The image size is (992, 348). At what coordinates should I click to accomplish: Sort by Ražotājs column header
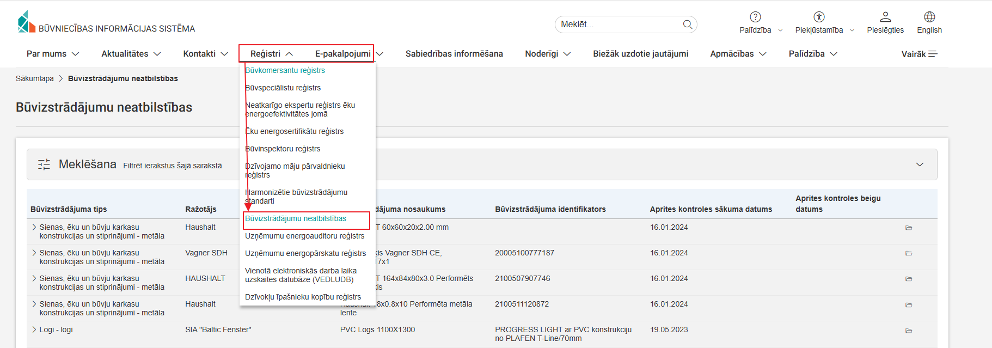(x=201, y=209)
